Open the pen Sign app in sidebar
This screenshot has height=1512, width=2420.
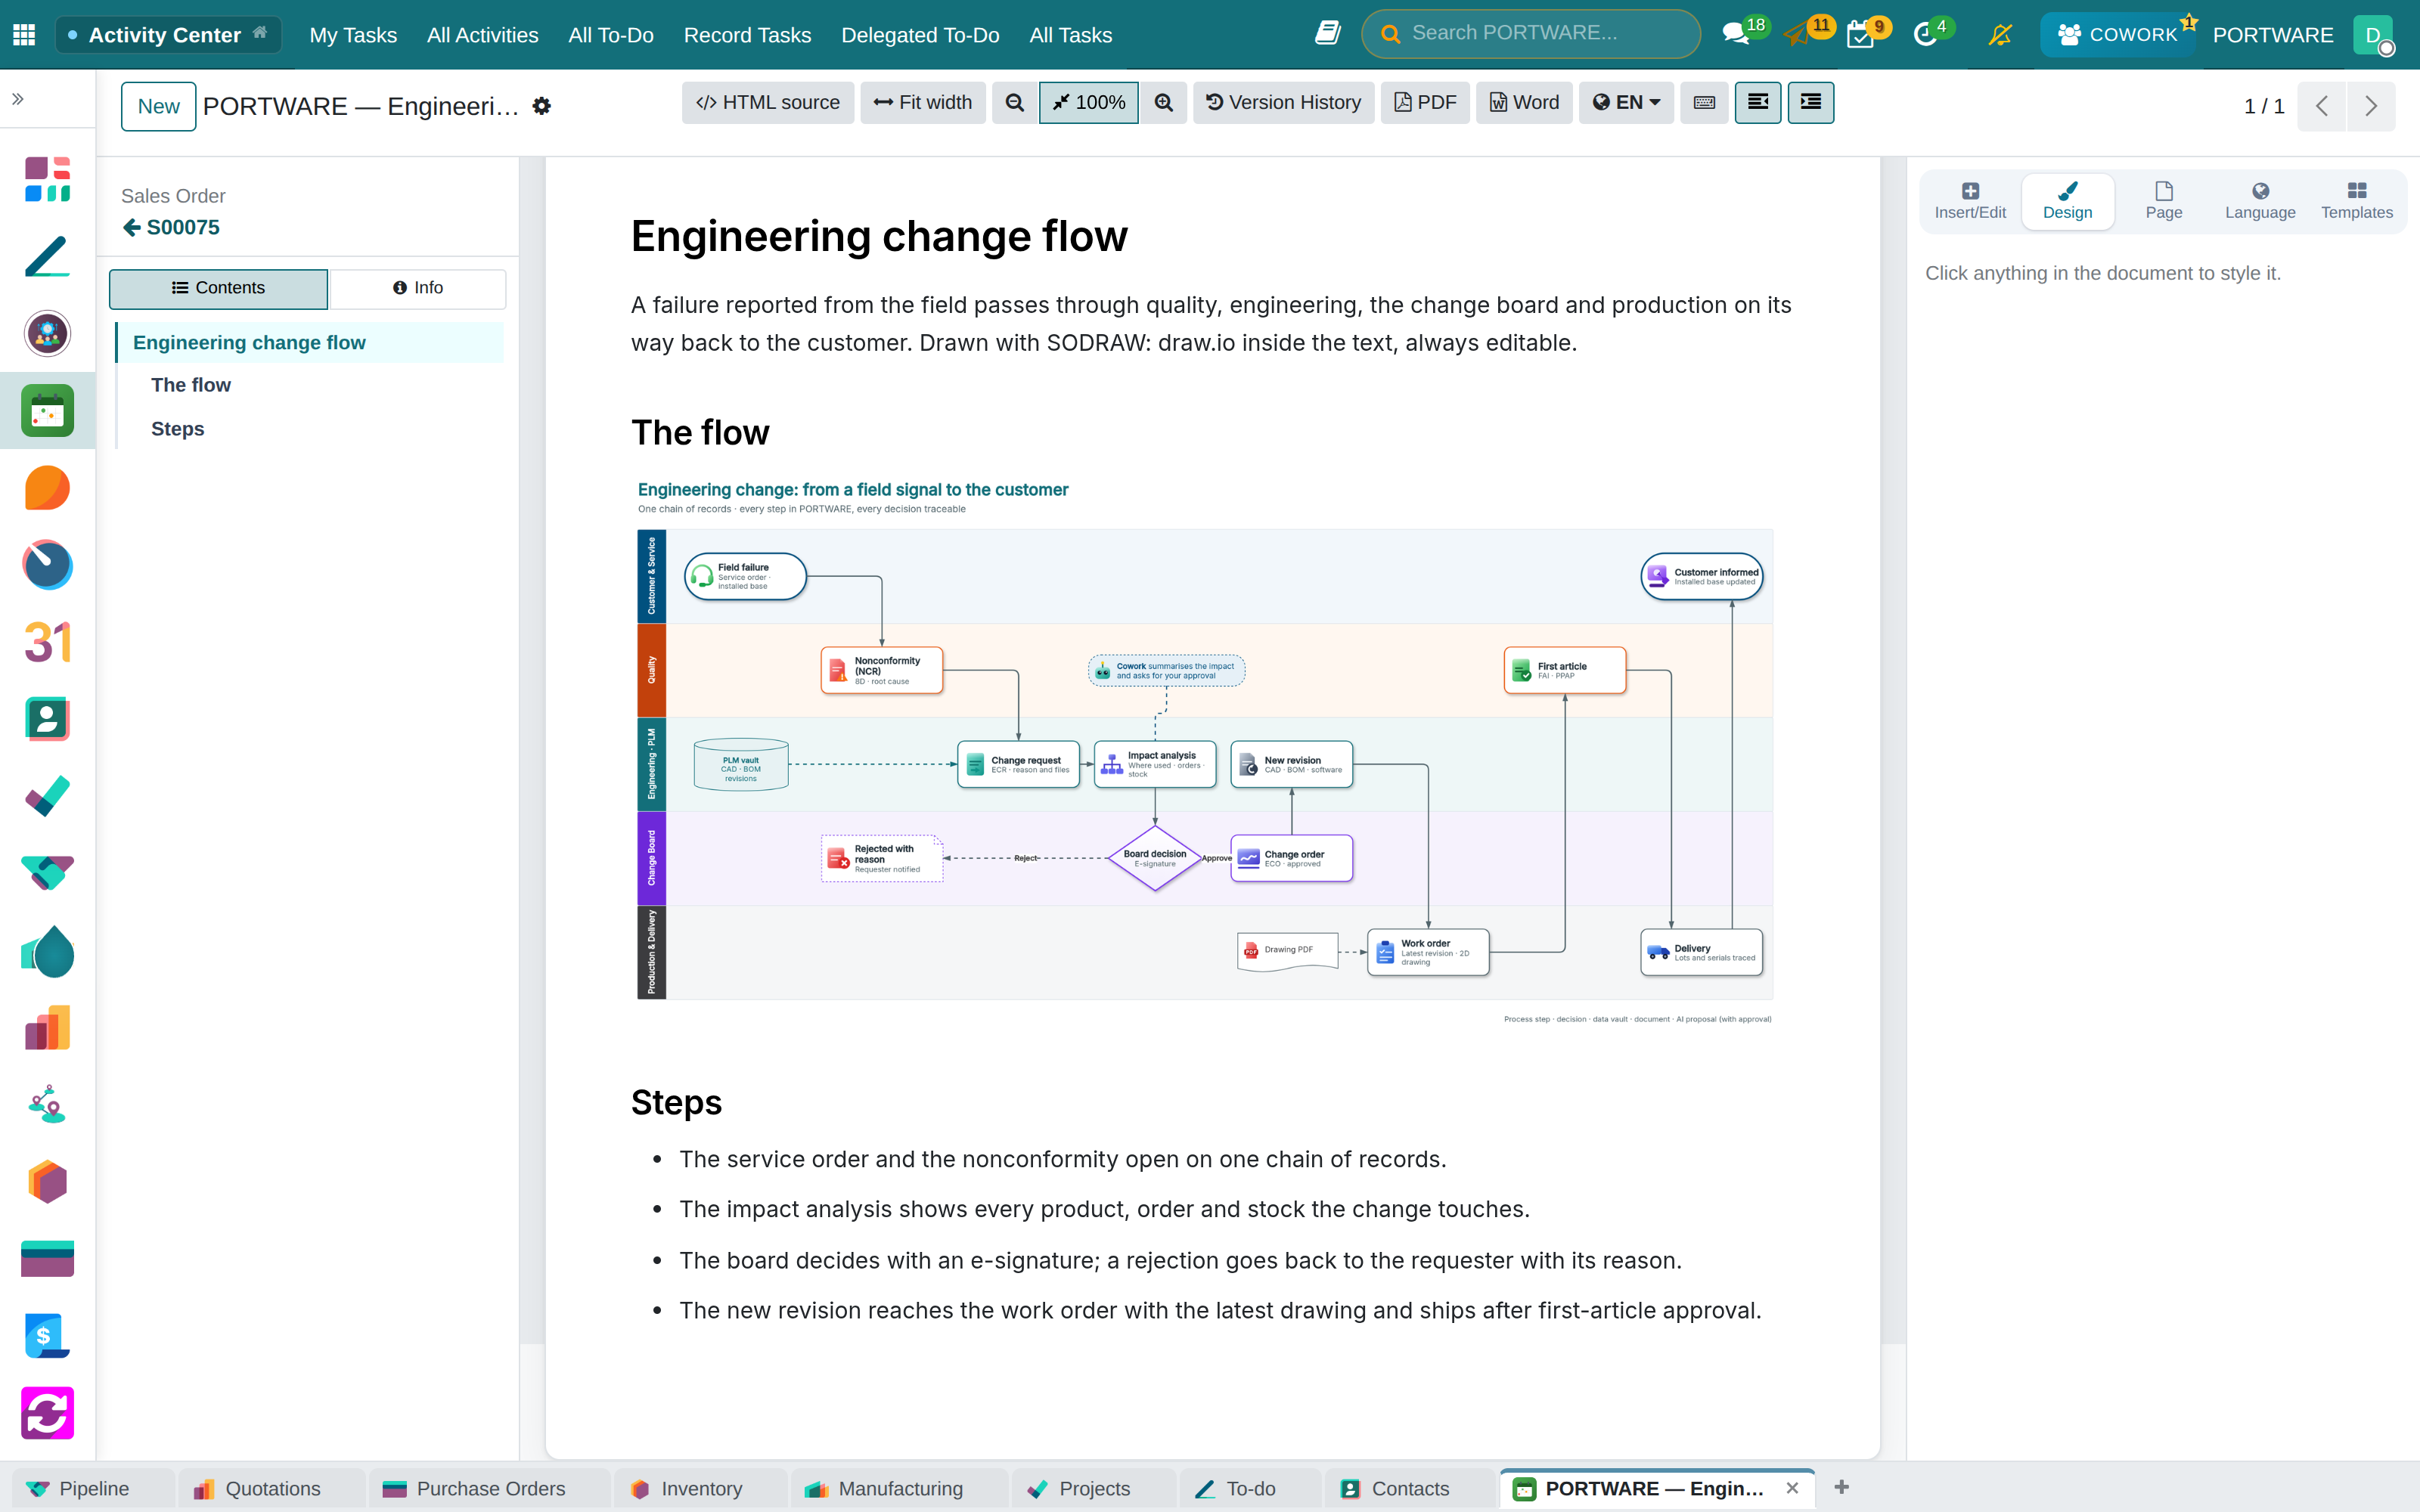[47, 257]
